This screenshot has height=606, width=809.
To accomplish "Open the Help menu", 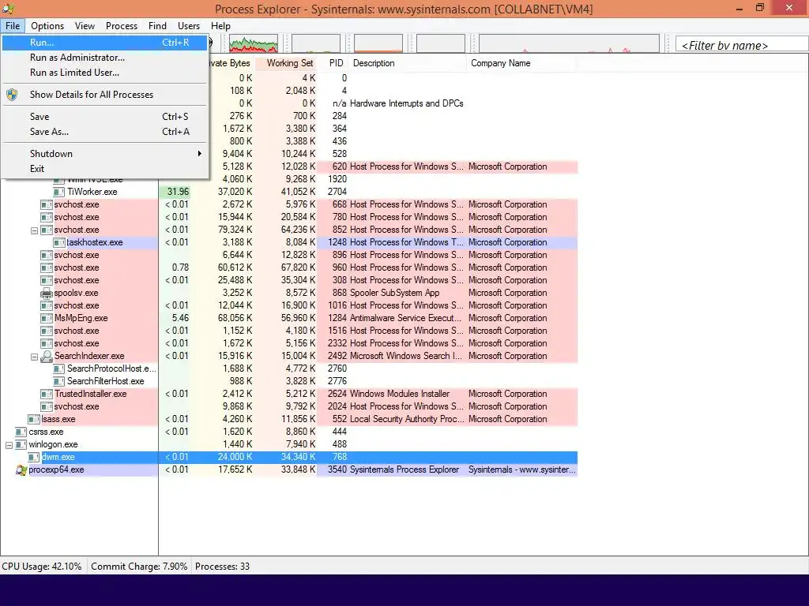I will click(220, 26).
